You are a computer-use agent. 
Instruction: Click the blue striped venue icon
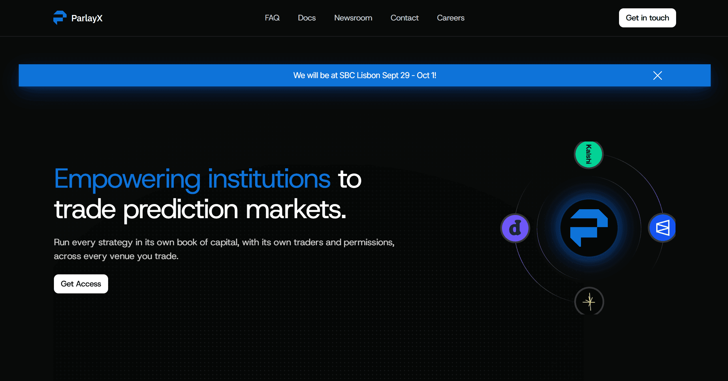tap(662, 228)
